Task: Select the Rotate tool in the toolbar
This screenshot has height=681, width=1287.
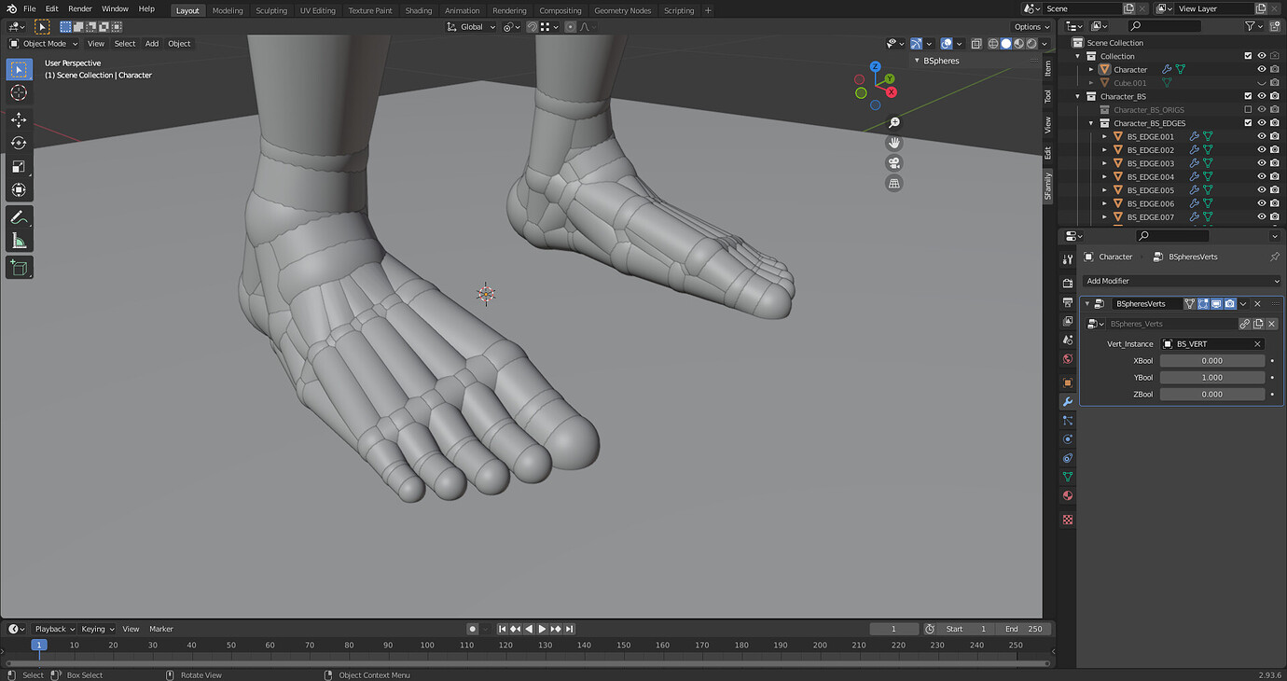Action: [x=19, y=144]
